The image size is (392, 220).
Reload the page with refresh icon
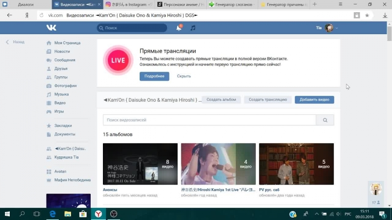pos(42,16)
